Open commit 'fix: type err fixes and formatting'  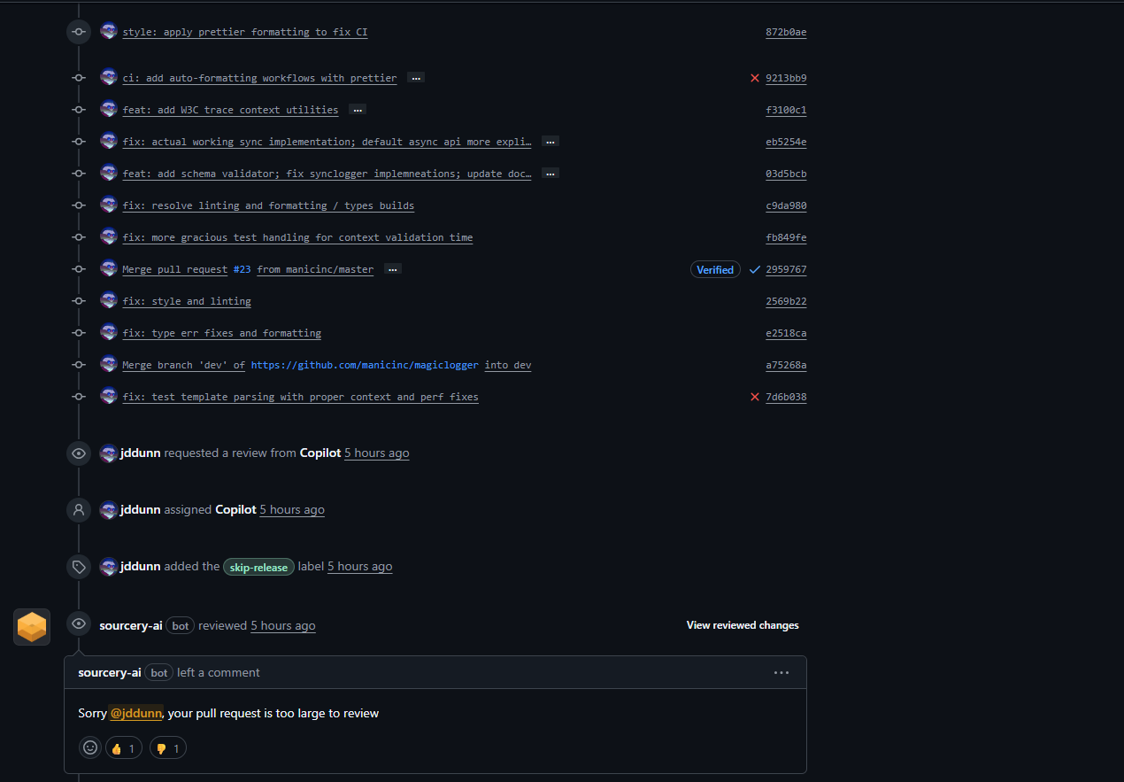[221, 333]
